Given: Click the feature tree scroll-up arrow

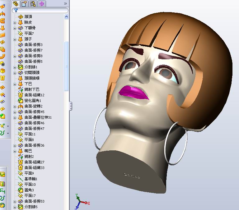Looking at the screenshot, I should [67, 16].
